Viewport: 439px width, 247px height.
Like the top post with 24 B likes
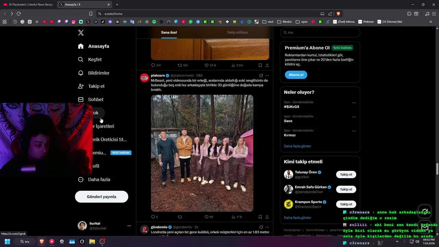point(210,65)
